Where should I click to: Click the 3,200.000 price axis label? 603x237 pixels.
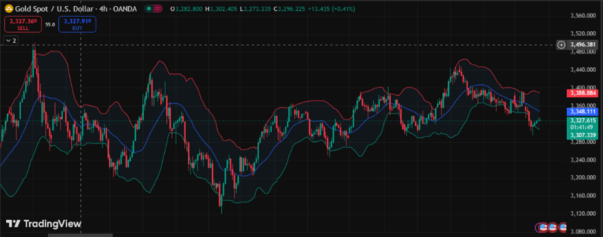583,178
